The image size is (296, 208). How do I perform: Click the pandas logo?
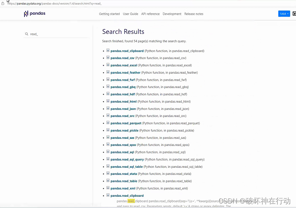coord(35,14)
